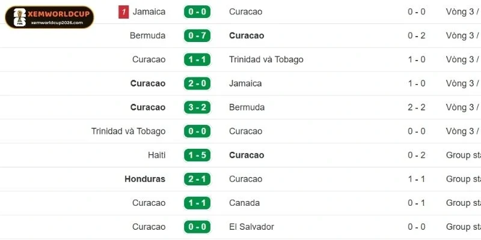Click the Honduras 2 - 1 score badge
Image resolution: width=481 pixels, height=240 pixels.
coord(197,179)
